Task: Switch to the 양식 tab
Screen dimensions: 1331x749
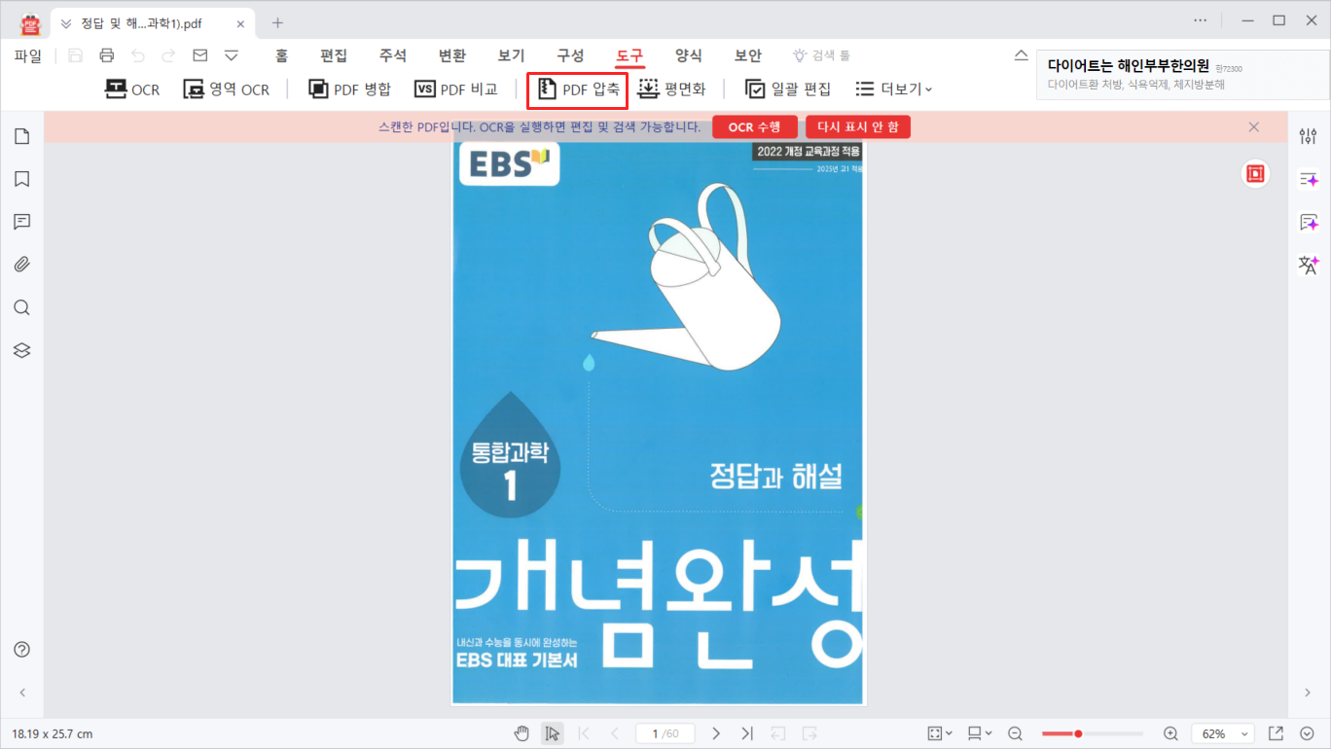Action: (x=689, y=55)
